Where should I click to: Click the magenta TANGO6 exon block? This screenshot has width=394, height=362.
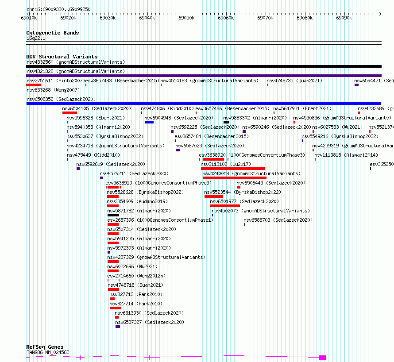click(x=322, y=358)
